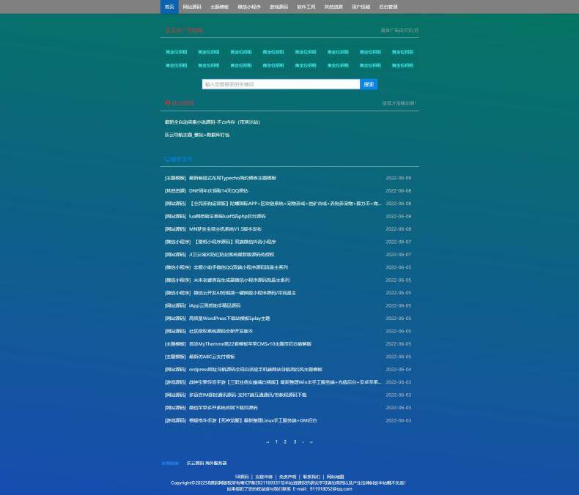Open 后台管理 in the top navigation
The width and height of the screenshot is (579, 495).
(x=388, y=7)
